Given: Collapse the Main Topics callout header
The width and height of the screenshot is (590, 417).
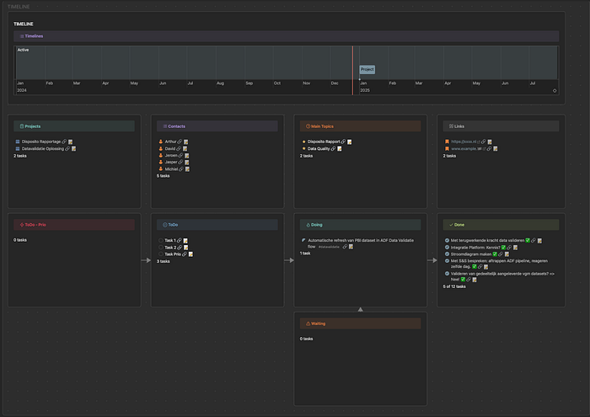Looking at the screenshot, I should (360, 126).
